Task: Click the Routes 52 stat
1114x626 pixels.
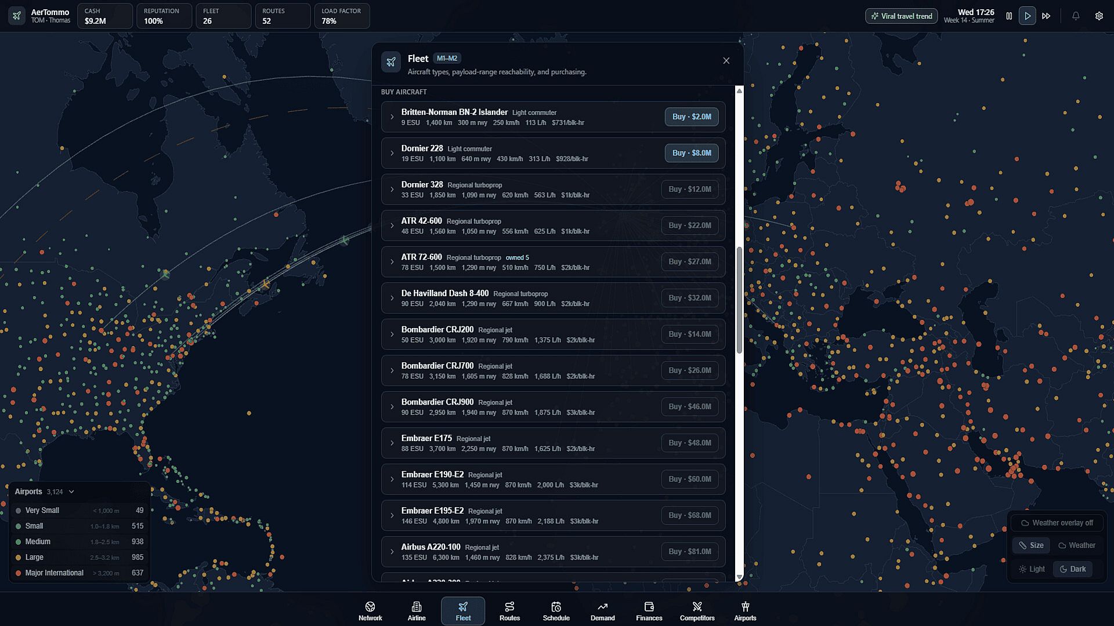Action: pos(283,16)
